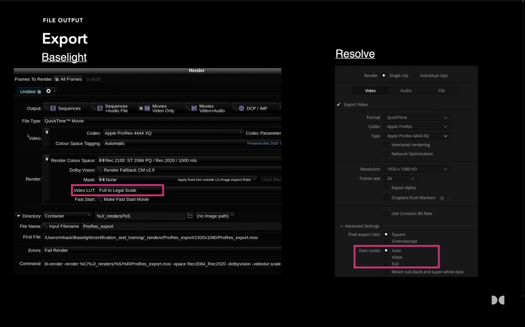The image size is (525, 327).
Task: Open Resolution 1920 x 1080 HD dropdown
Action: (x=417, y=169)
